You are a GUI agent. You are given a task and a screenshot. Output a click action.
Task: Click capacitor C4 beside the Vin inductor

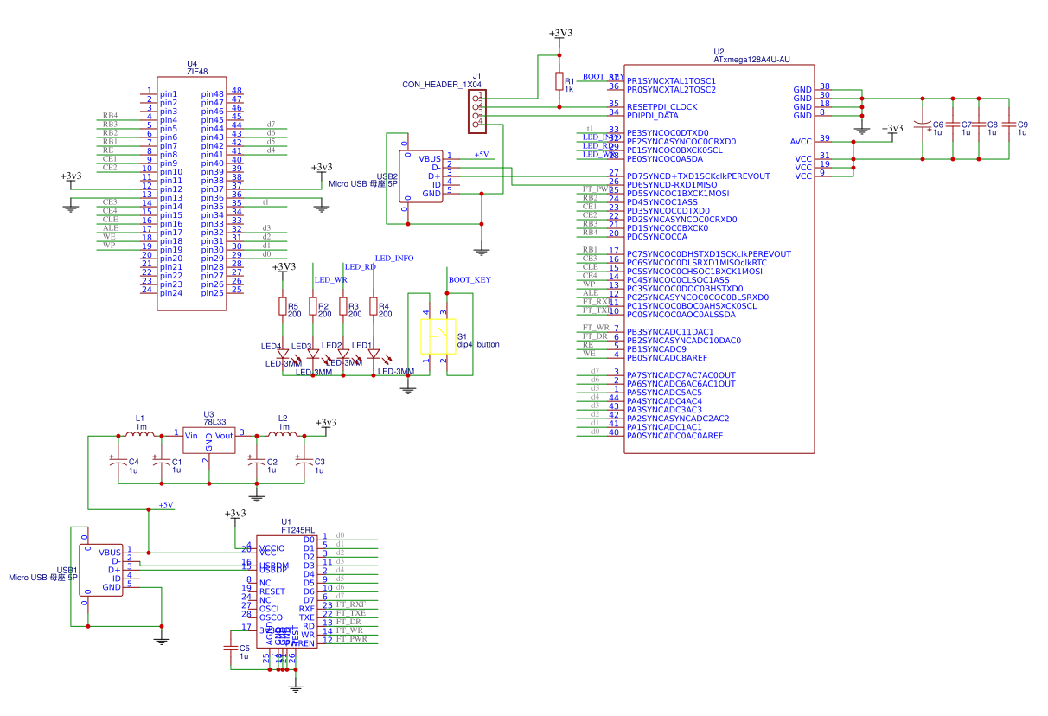point(118,464)
